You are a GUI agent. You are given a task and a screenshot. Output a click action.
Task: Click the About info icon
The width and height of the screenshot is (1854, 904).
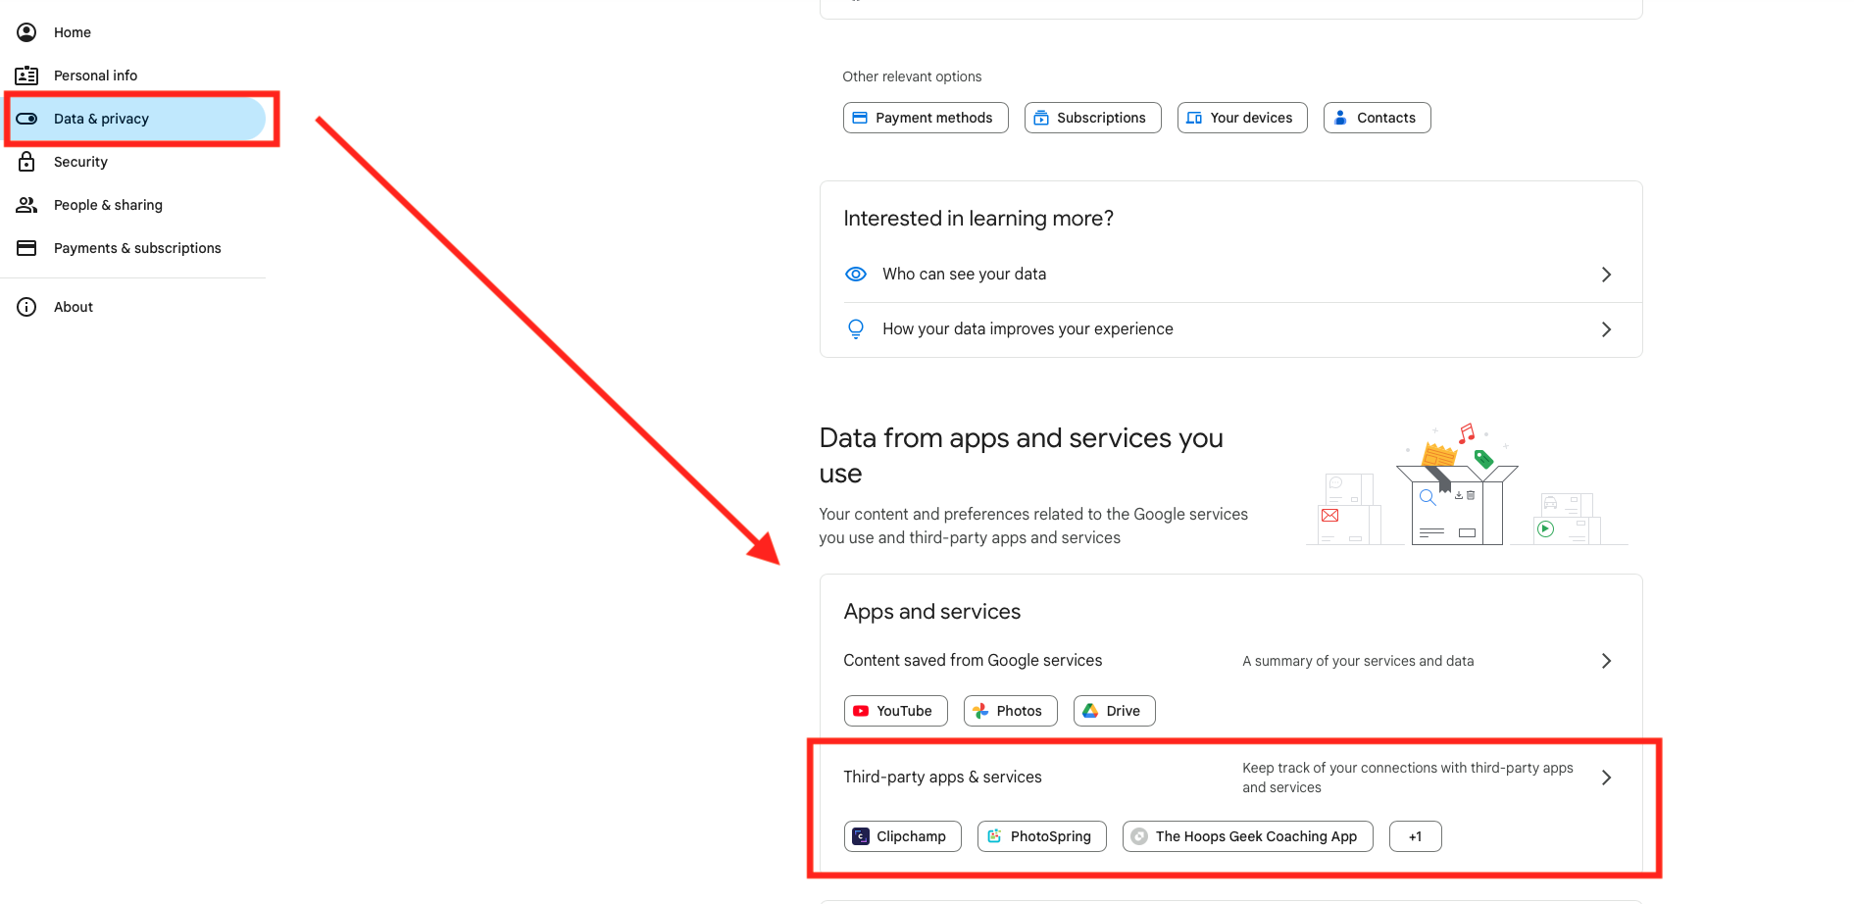click(x=26, y=307)
